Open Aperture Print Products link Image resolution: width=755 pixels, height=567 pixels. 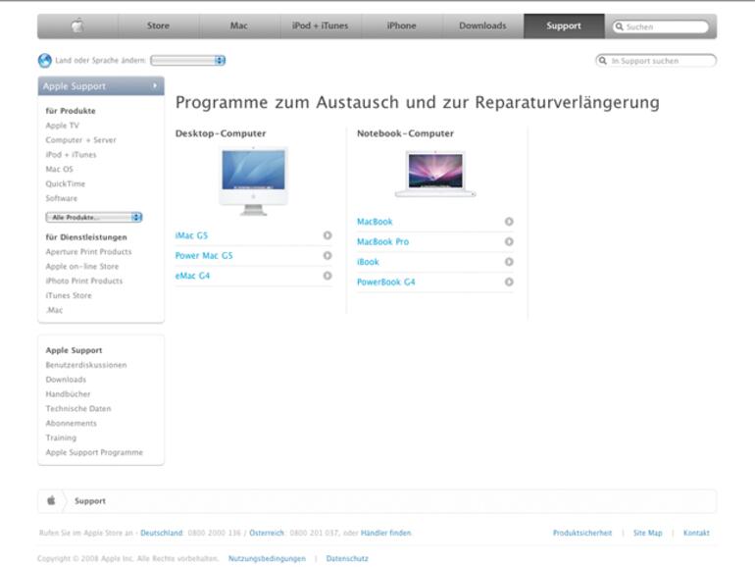click(88, 251)
